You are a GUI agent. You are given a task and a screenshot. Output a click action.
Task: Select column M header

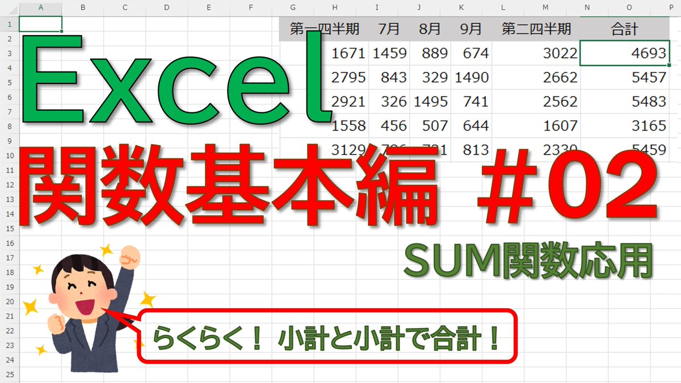(x=545, y=8)
